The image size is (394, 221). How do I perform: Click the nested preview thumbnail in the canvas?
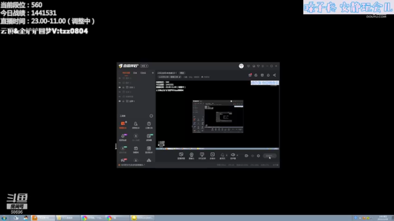218,116
